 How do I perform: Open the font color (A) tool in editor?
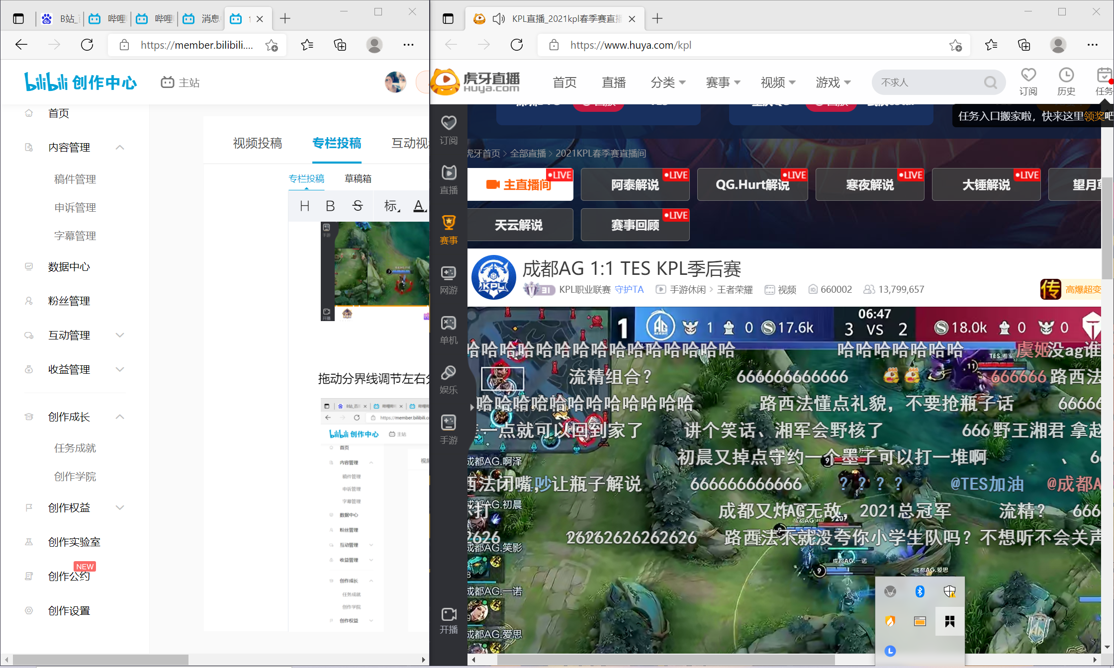click(419, 206)
